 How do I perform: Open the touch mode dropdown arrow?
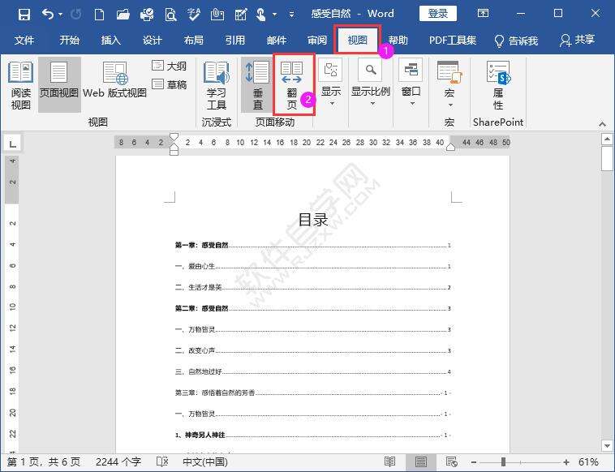click(x=274, y=15)
